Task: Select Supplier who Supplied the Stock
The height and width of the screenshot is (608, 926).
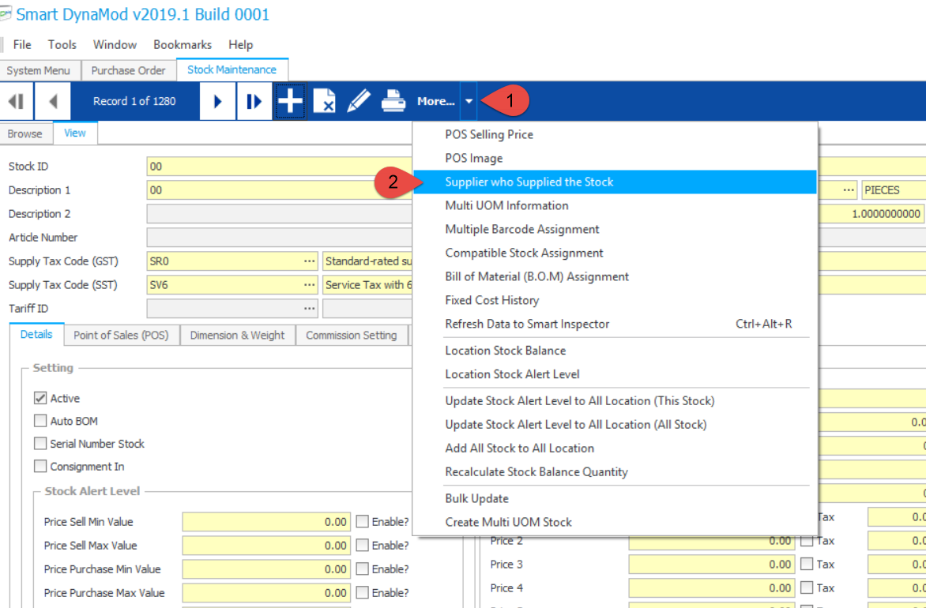Action: click(x=615, y=182)
